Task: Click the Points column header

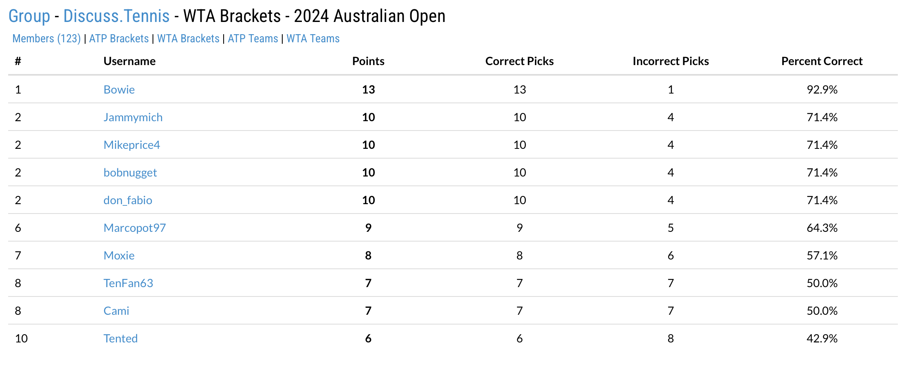Action: (368, 61)
